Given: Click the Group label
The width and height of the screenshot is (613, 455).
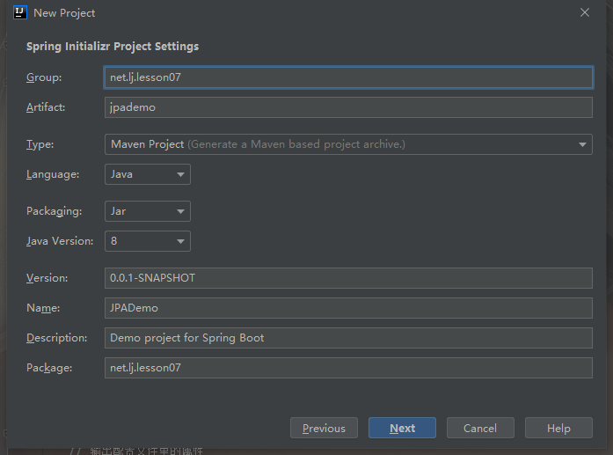Looking at the screenshot, I should tap(44, 77).
